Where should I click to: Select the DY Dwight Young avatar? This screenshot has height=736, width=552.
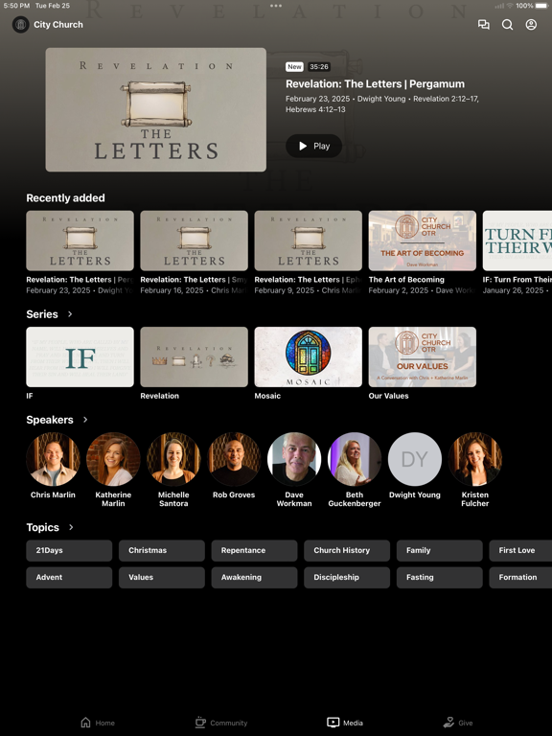[x=415, y=459]
